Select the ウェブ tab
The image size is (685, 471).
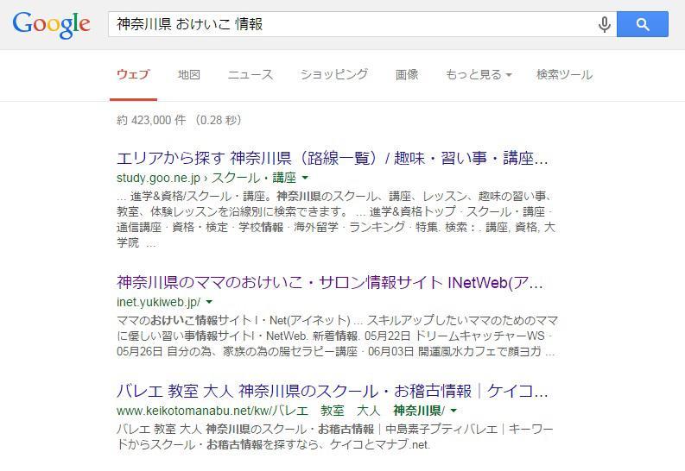click(x=133, y=74)
